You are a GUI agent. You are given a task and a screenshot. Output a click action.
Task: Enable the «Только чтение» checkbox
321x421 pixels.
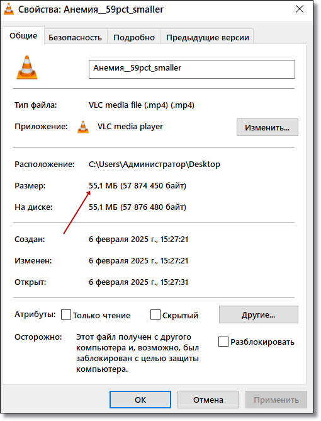click(66, 314)
